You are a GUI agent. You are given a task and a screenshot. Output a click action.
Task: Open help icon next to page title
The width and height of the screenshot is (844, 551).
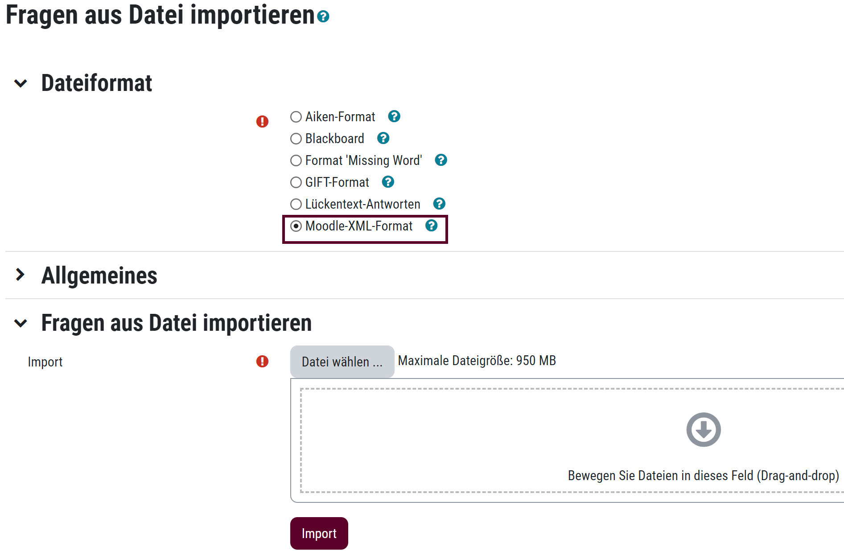click(323, 16)
